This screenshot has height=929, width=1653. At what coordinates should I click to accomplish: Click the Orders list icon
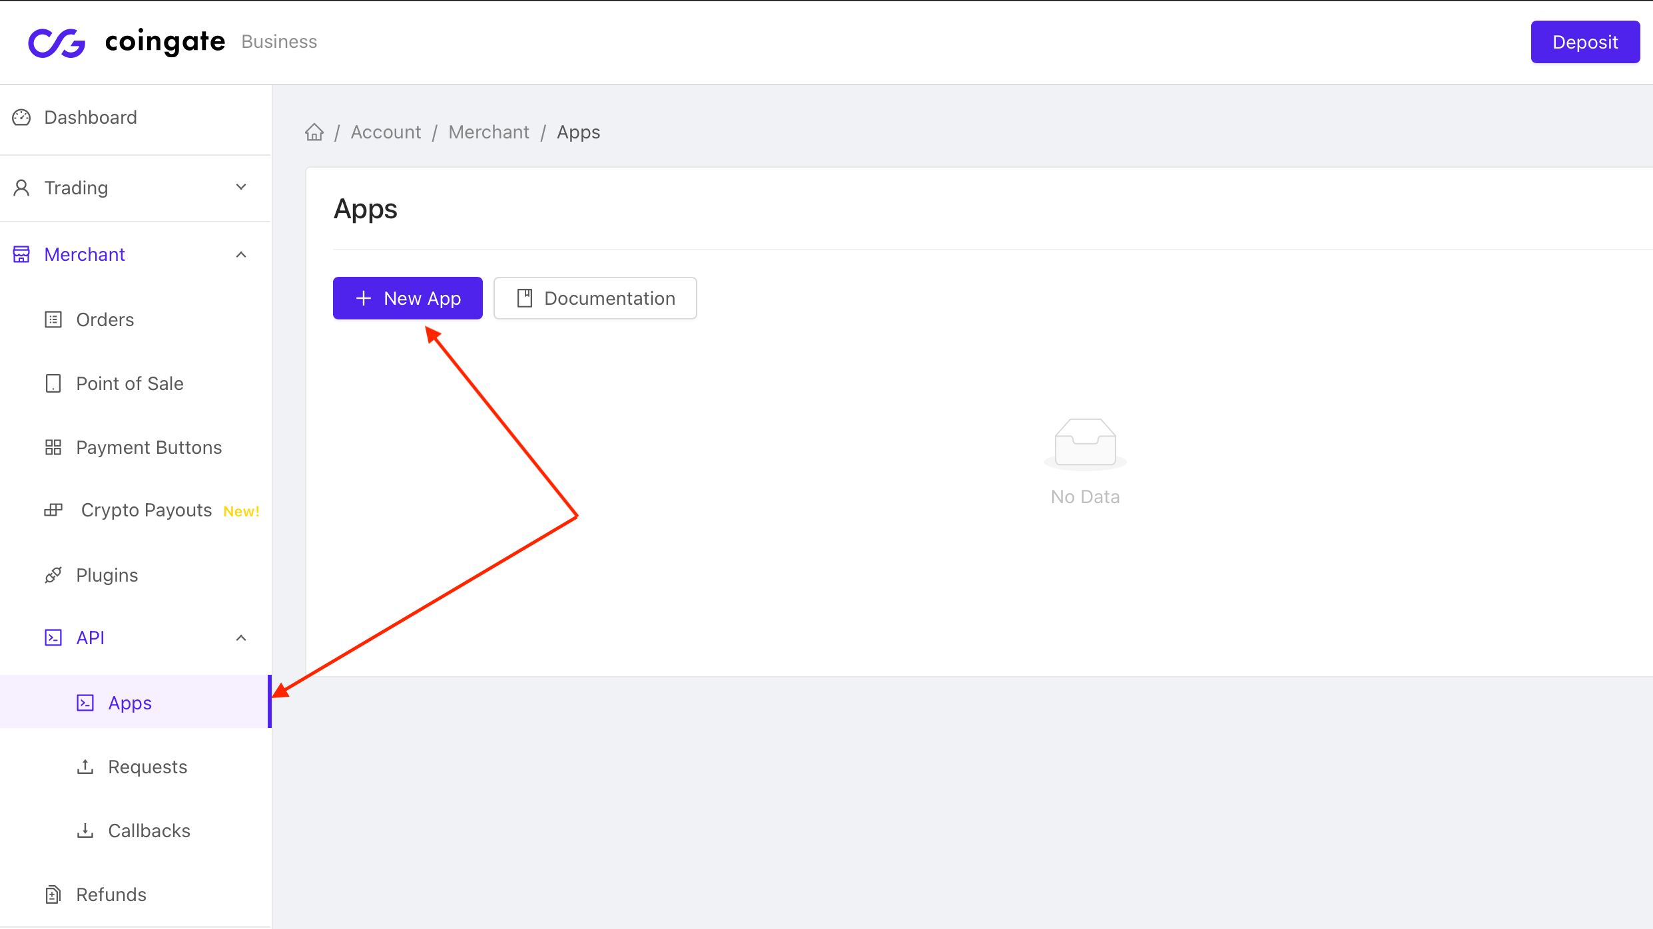click(53, 319)
